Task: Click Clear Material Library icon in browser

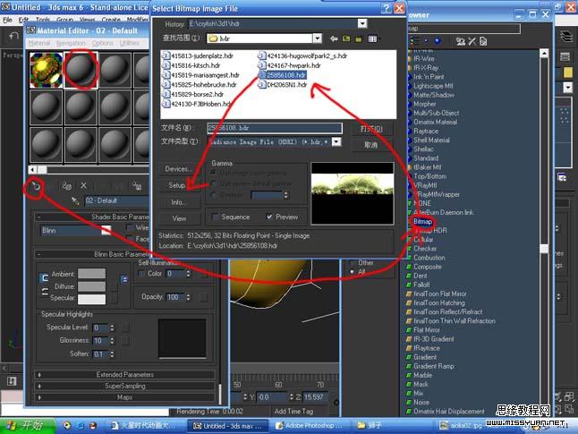Action: click(x=483, y=41)
